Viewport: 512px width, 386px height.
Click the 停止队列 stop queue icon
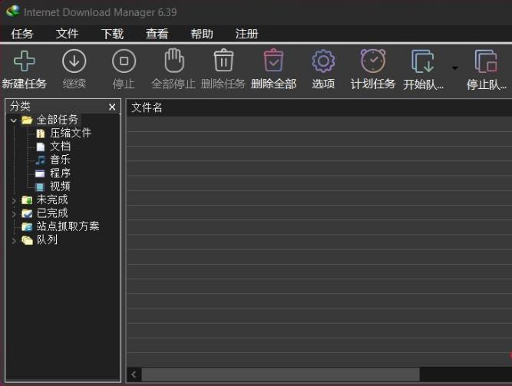coord(486,61)
